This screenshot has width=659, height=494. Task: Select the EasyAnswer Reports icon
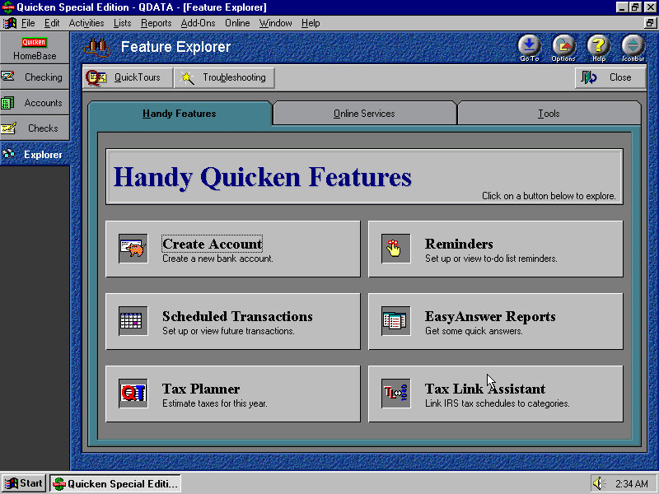[x=395, y=320]
